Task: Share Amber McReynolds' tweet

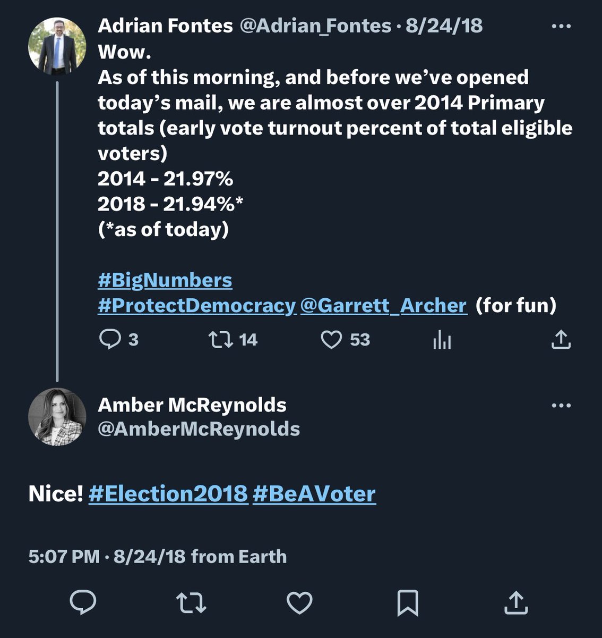Action: (x=515, y=602)
